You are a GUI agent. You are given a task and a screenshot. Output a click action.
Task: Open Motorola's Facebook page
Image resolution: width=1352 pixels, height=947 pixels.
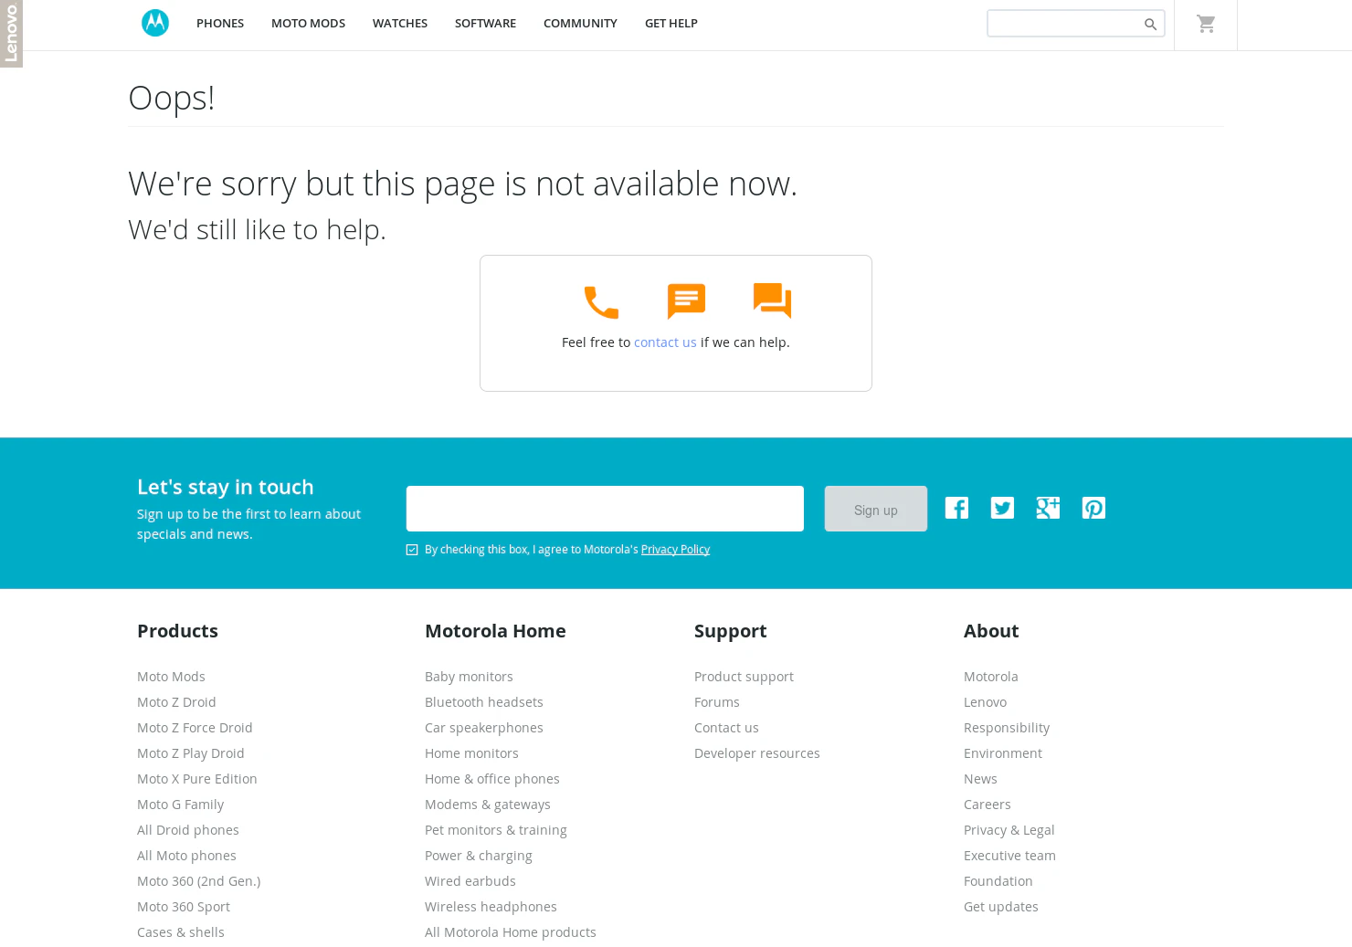coord(956,508)
